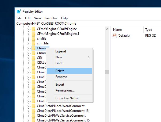
Task: Open the New submenu in context menu
Action: point(69,57)
